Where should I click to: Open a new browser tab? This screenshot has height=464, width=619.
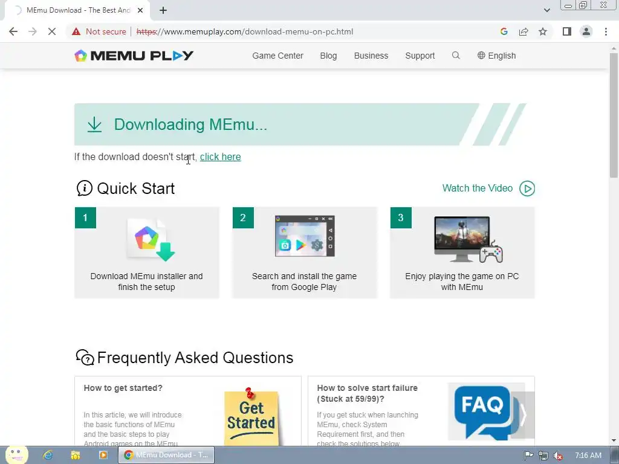pyautogui.click(x=163, y=10)
